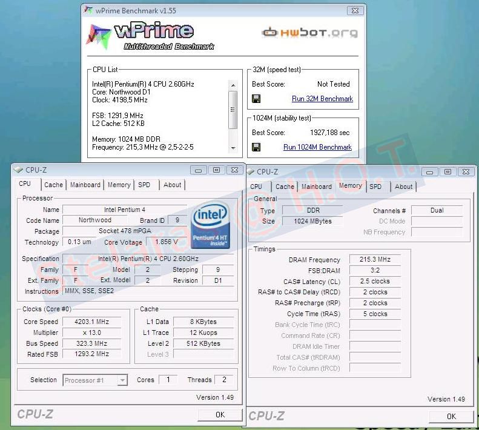Click the Threads value 2 field

pos(224,380)
